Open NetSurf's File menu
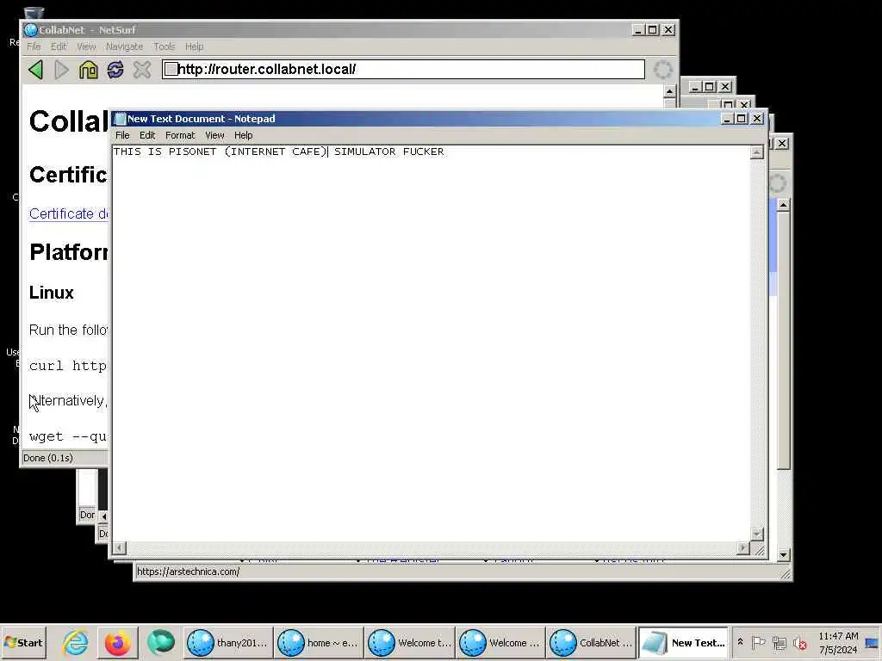882x661 pixels. (34, 46)
